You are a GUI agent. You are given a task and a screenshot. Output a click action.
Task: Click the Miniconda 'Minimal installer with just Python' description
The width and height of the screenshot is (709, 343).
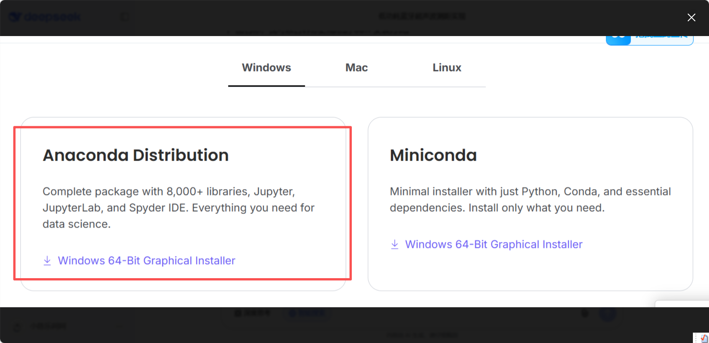click(x=530, y=200)
